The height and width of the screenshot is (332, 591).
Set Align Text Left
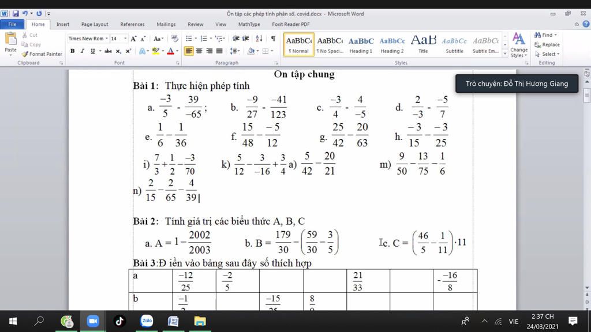point(189,51)
